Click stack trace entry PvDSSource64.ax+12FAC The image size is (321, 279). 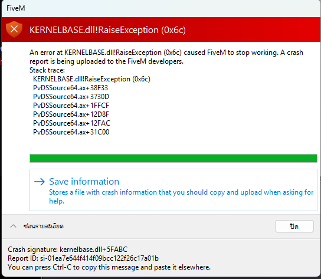click(x=71, y=123)
